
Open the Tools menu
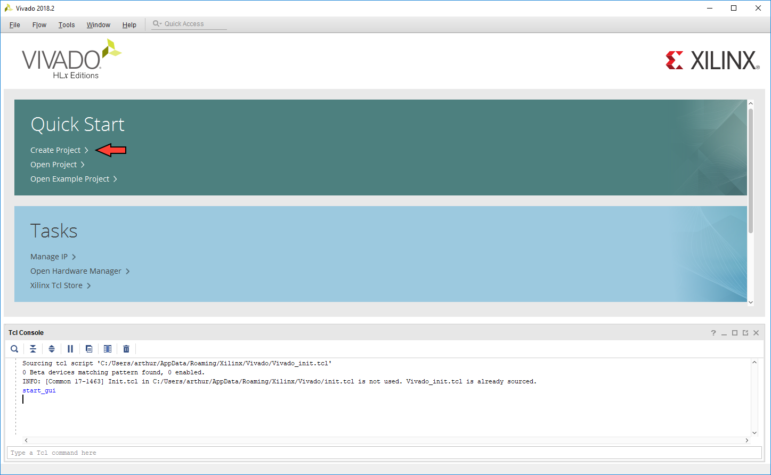tap(67, 25)
